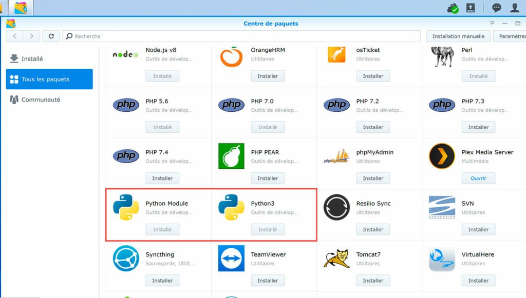Click the PHP 7.0 Installé button
The height and width of the screenshot is (298, 526).
[268, 127]
